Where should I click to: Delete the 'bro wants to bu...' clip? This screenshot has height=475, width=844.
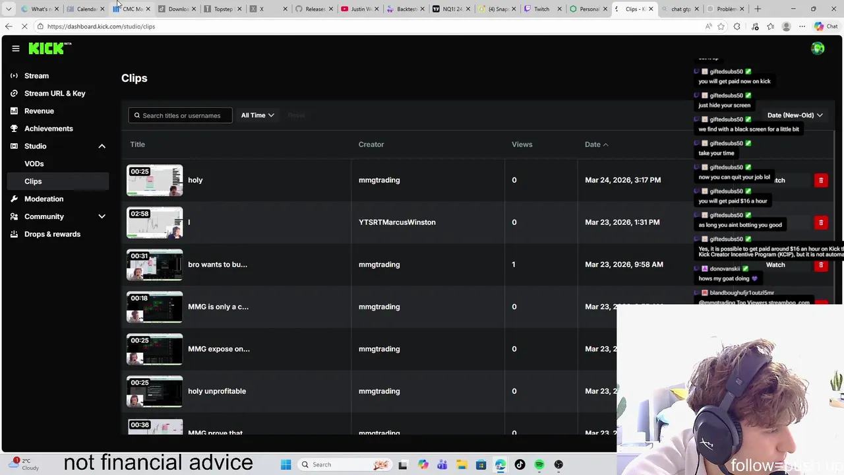tap(821, 265)
